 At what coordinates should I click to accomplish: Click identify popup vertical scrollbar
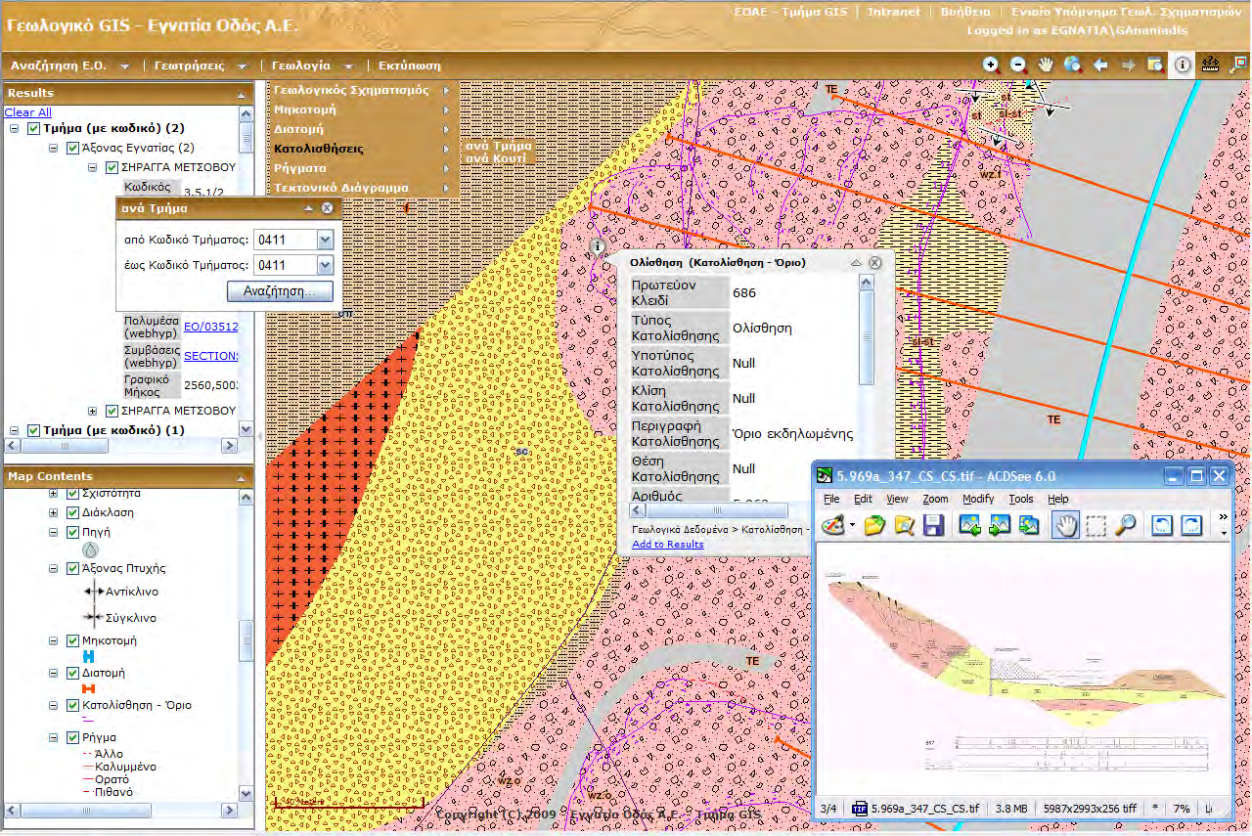click(x=867, y=337)
